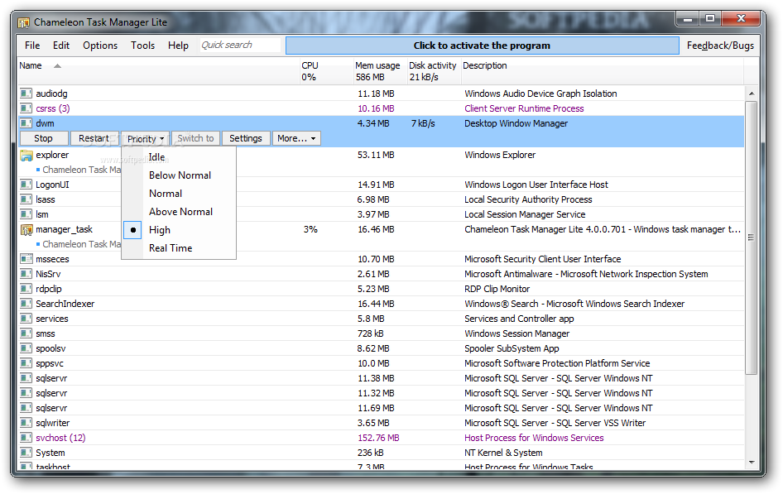Click the scrollbar up arrow

coord(752,94)
